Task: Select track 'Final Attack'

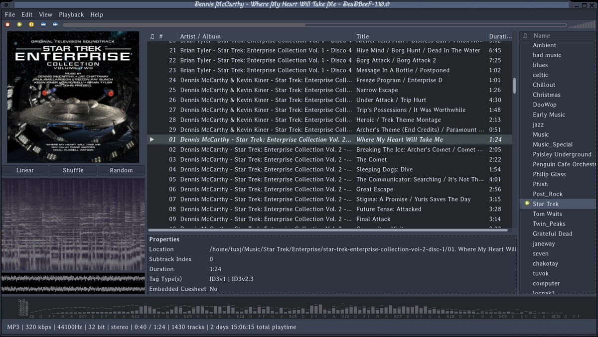Action: click(329, 220)
